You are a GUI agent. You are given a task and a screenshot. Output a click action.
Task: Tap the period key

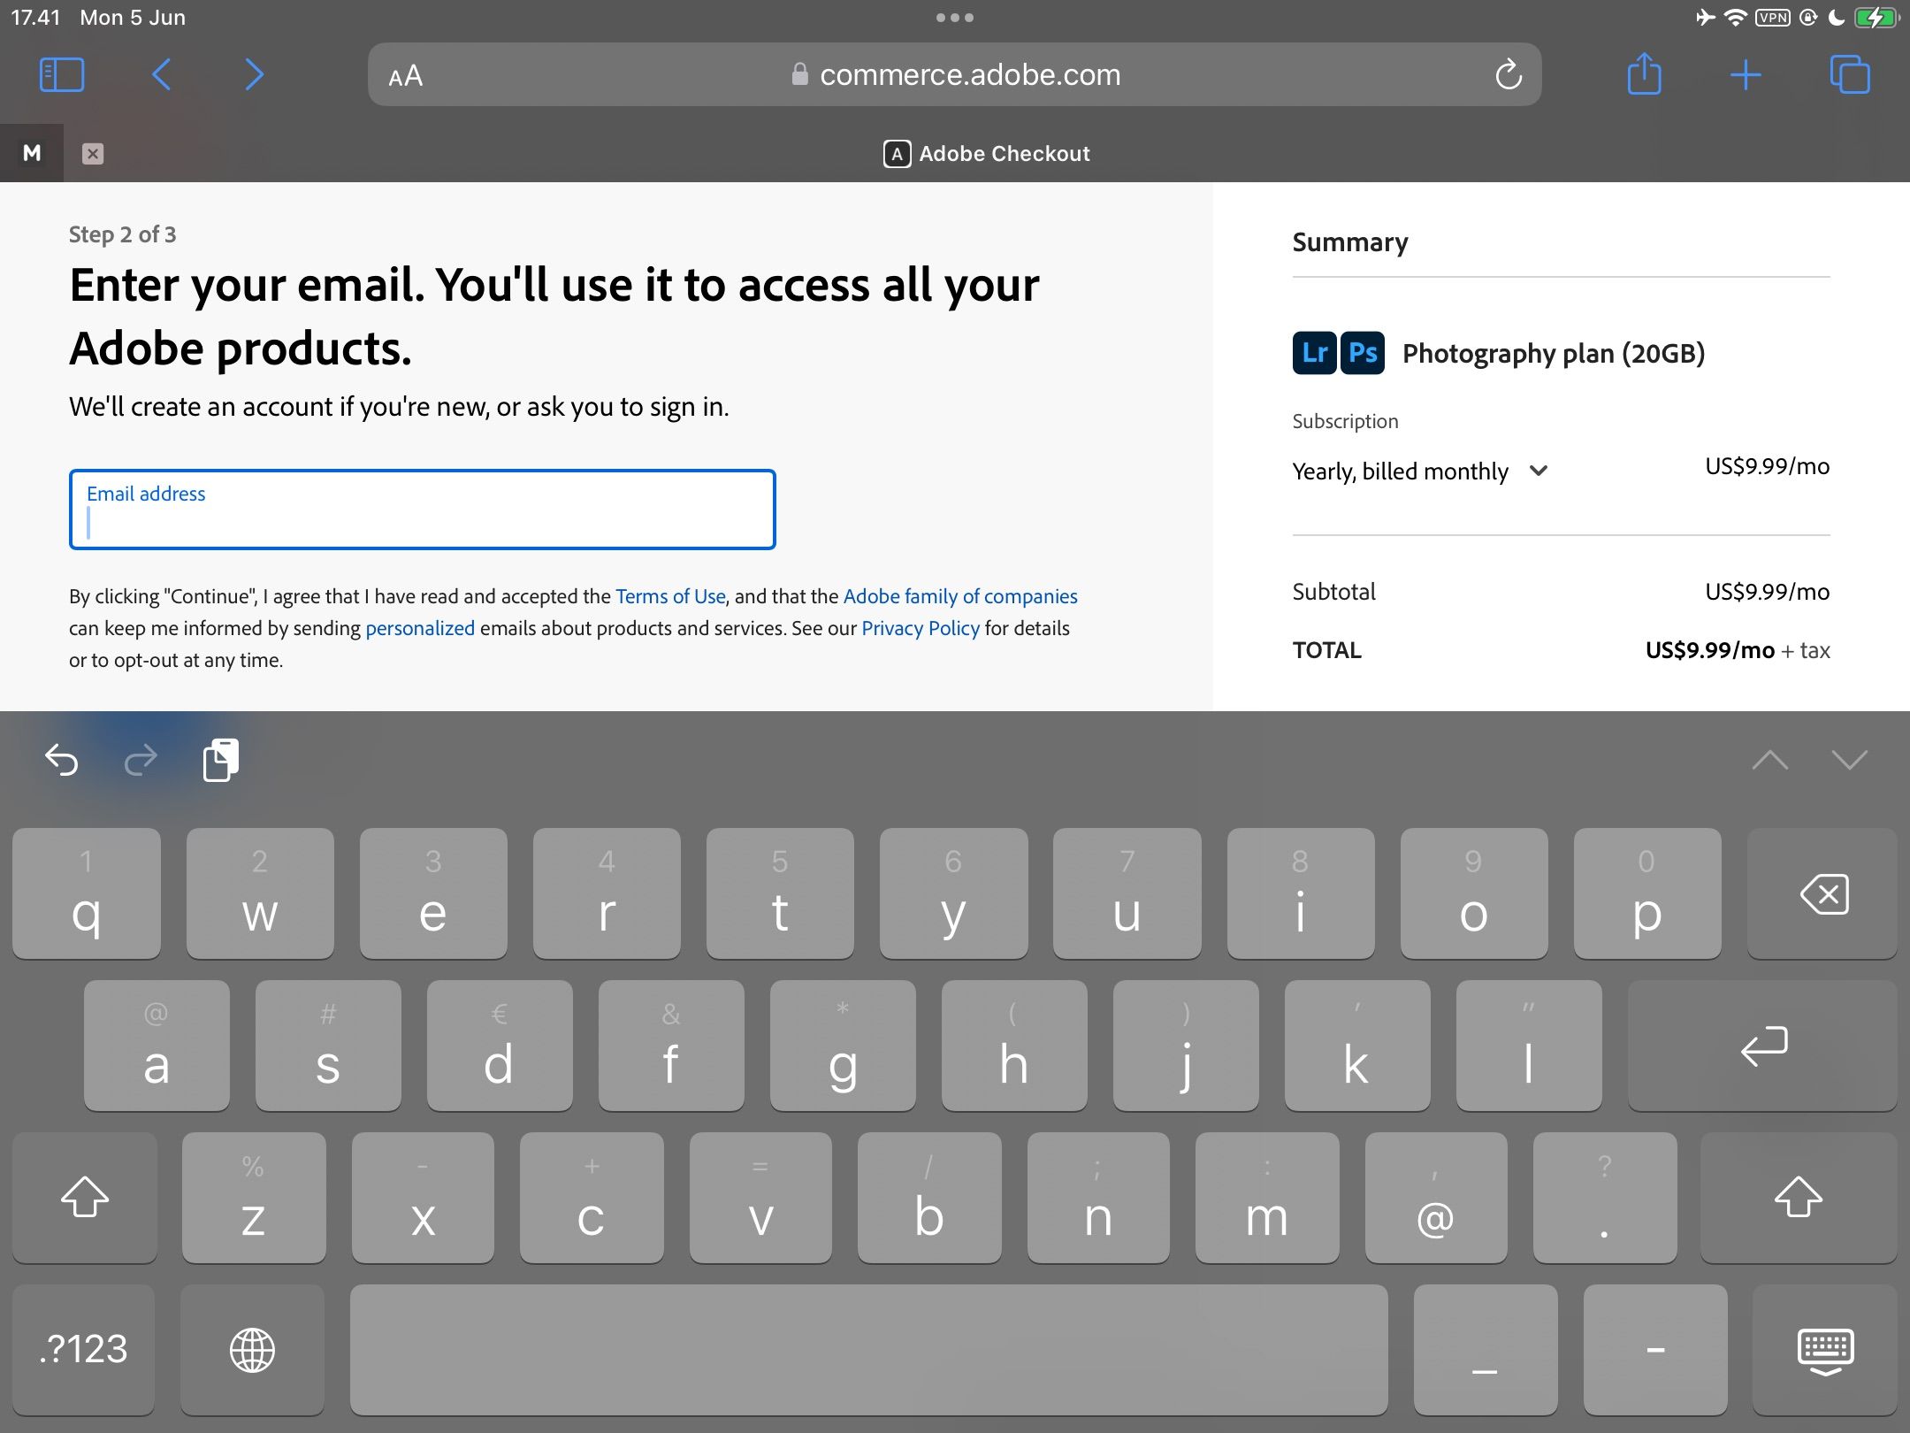pos(1605,1199)
